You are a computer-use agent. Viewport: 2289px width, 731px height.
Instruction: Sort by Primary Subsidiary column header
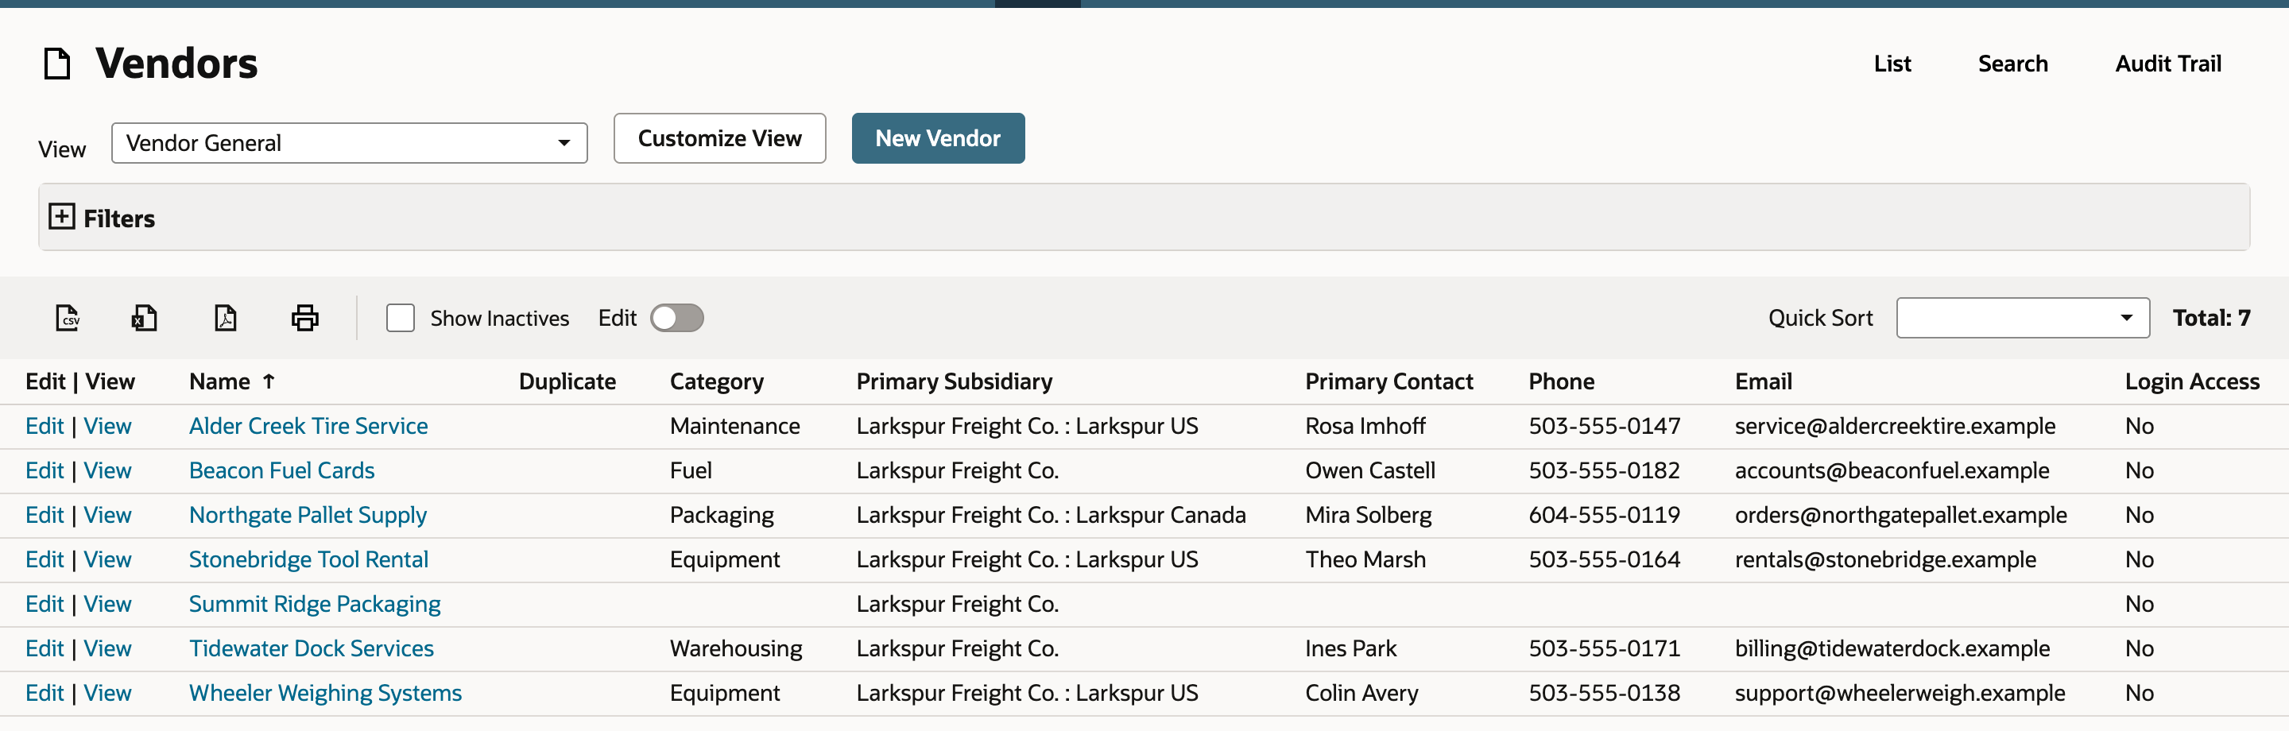pyautogui.click(x=955, y=382)
